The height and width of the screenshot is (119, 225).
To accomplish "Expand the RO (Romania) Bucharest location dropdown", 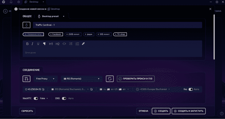I will [88, 89].
